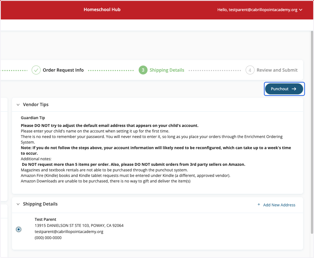Click the Guardian Tip heading
The height and width of the screenshot is (258, 314).
tap(33, 118)
